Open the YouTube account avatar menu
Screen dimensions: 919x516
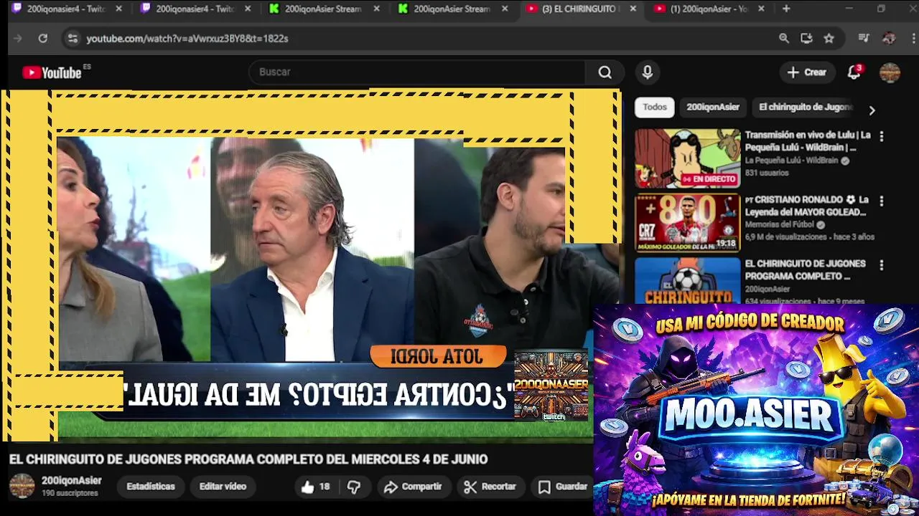(890, 72)
